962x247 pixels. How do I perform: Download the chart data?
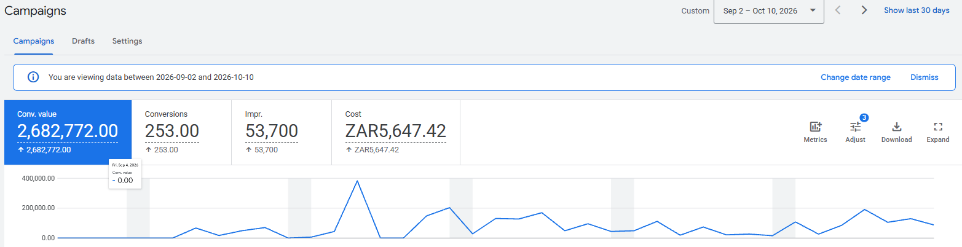coord(896,132)
